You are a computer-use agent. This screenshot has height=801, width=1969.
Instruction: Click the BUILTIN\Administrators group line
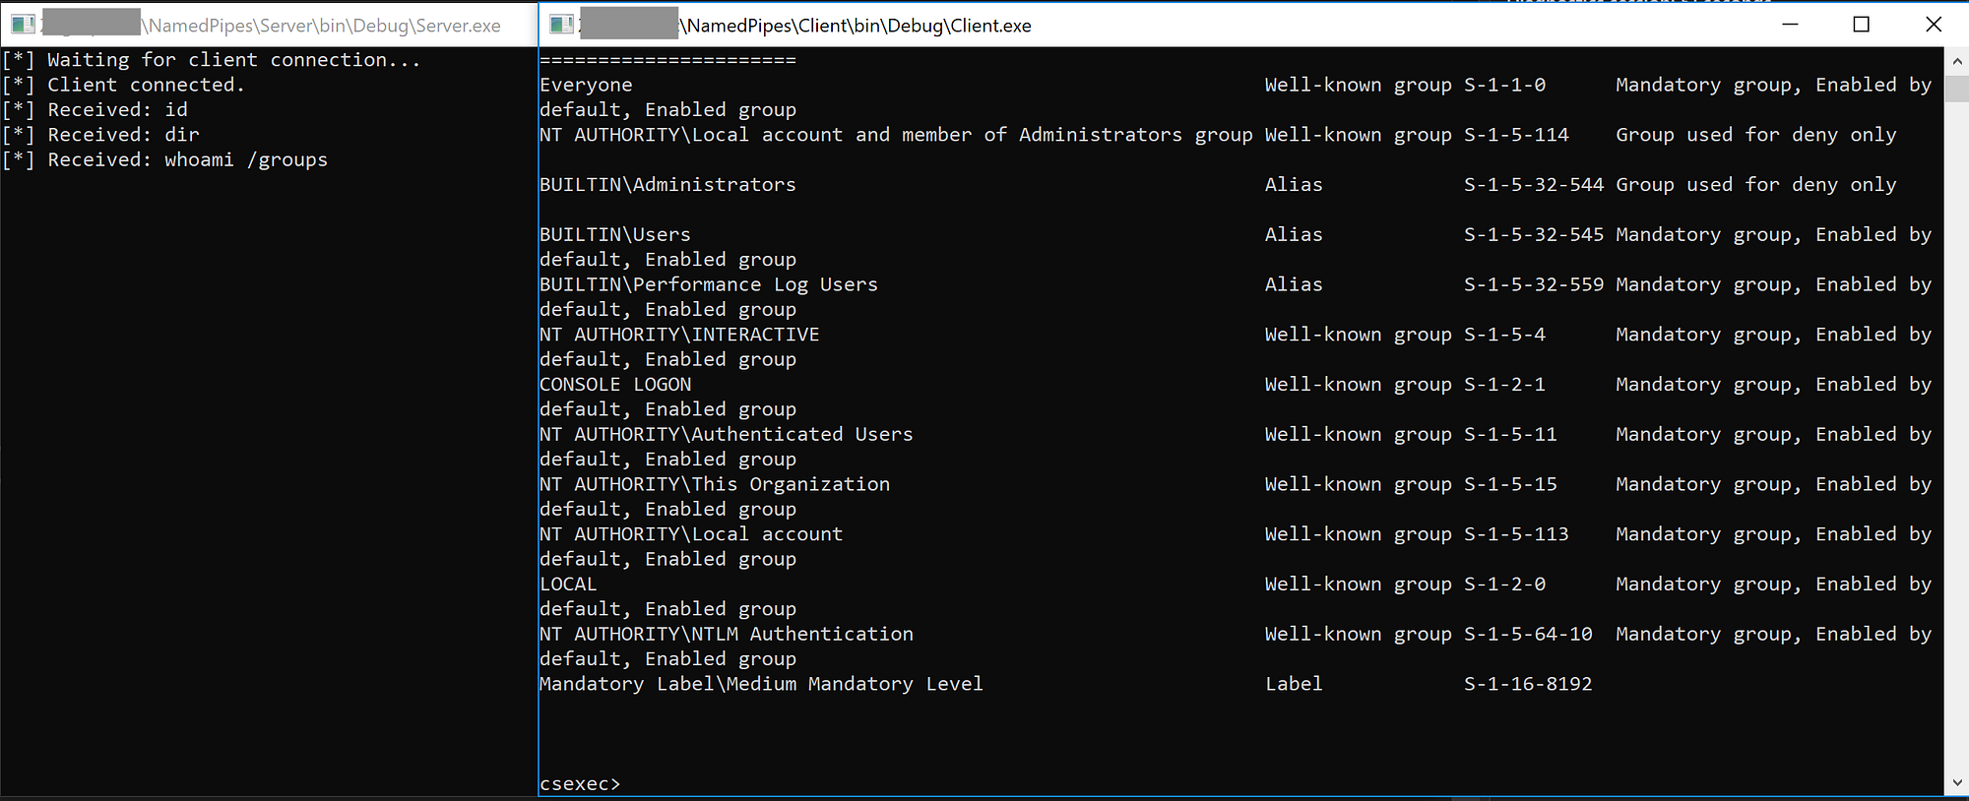click(667, 185)
